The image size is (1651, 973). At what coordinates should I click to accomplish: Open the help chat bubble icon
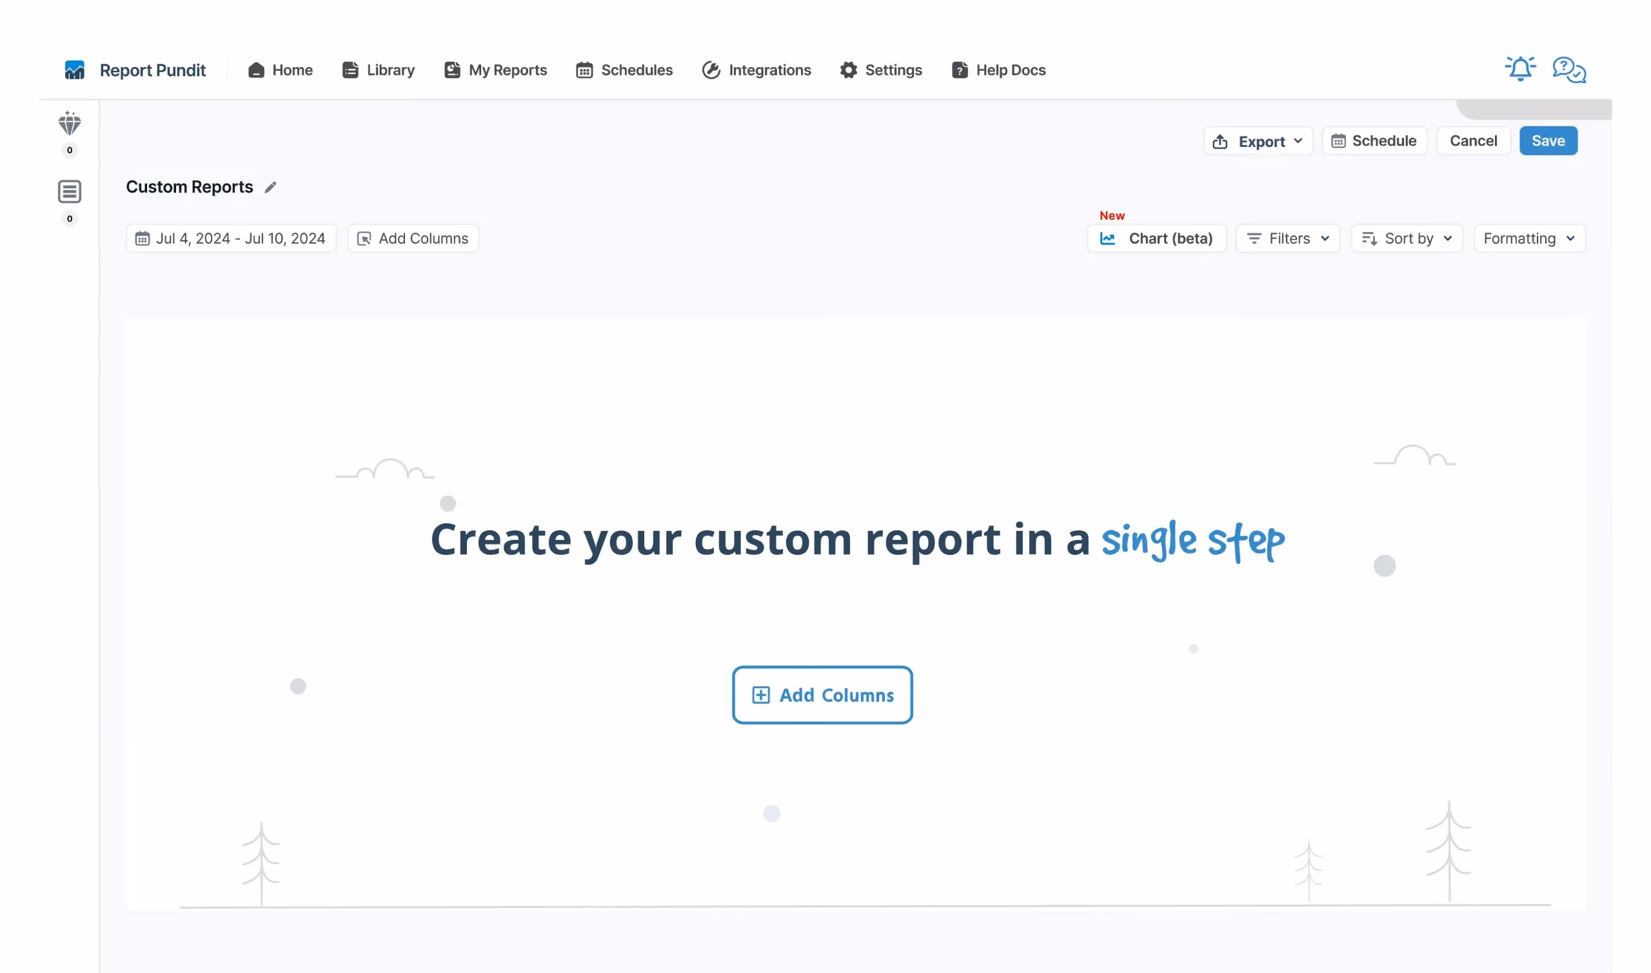pos(1569,70)
